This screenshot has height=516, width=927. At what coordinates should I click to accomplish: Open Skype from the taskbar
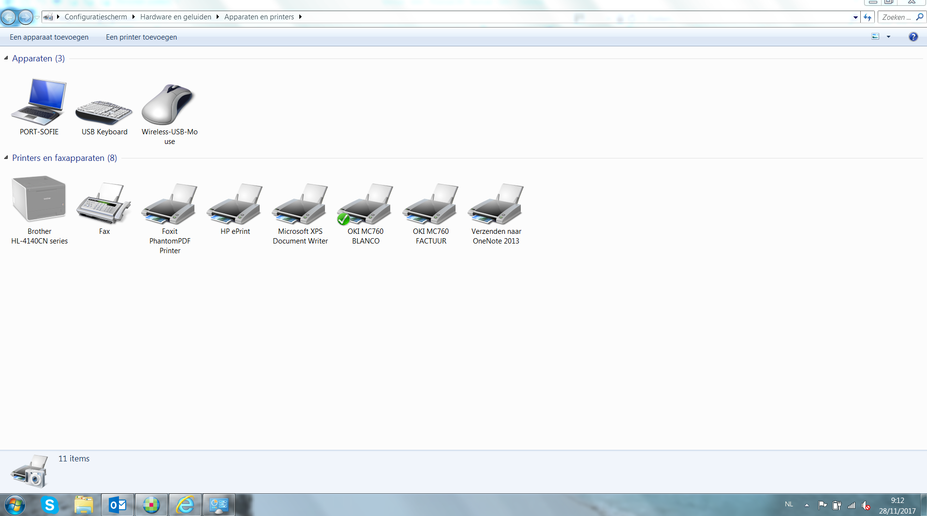click(49, 505)
